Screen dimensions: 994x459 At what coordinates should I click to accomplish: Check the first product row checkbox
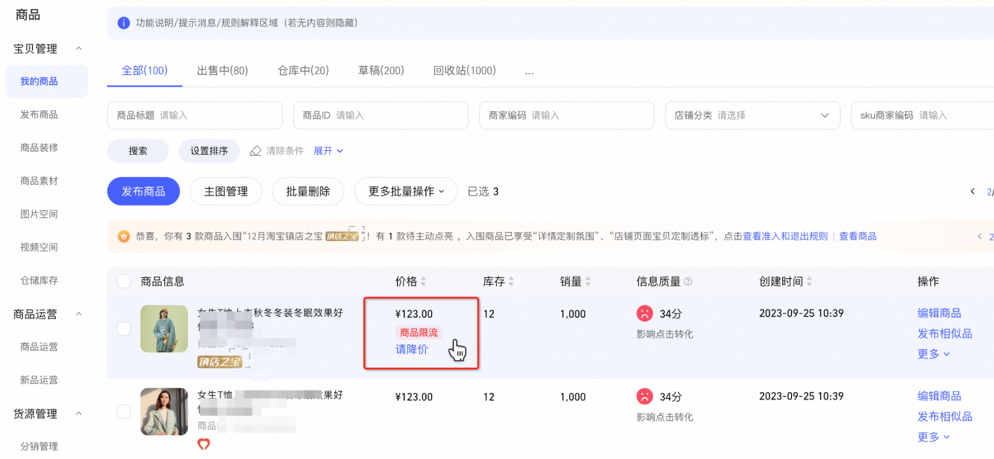tap(124, 329)
